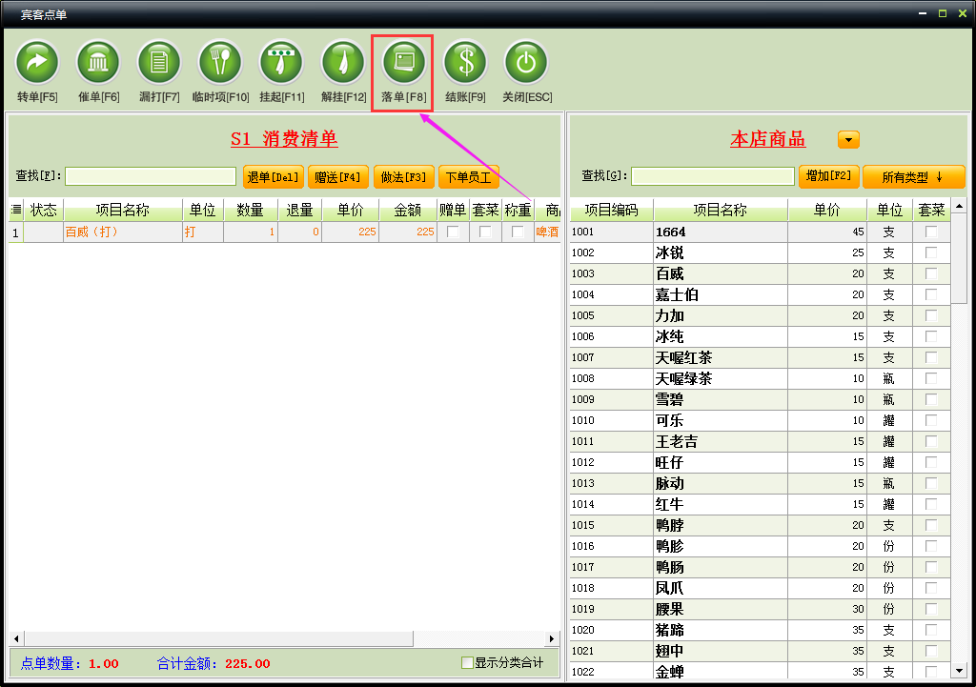This screenshot has height=687, width=976.
Task: Select product code 1021 翅中
Action: [670, 651]
